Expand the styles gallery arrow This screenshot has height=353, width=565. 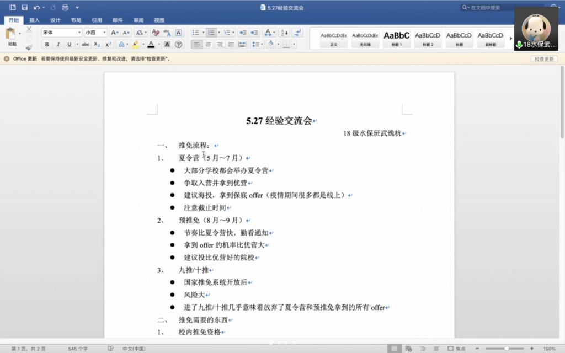pyautogui.click(x=511, y=38)
